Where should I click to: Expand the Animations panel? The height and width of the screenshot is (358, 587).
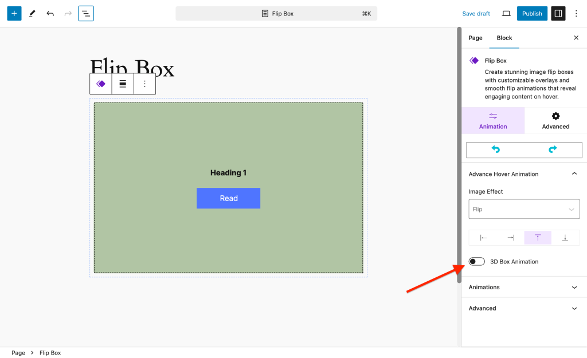pos(524,287)
